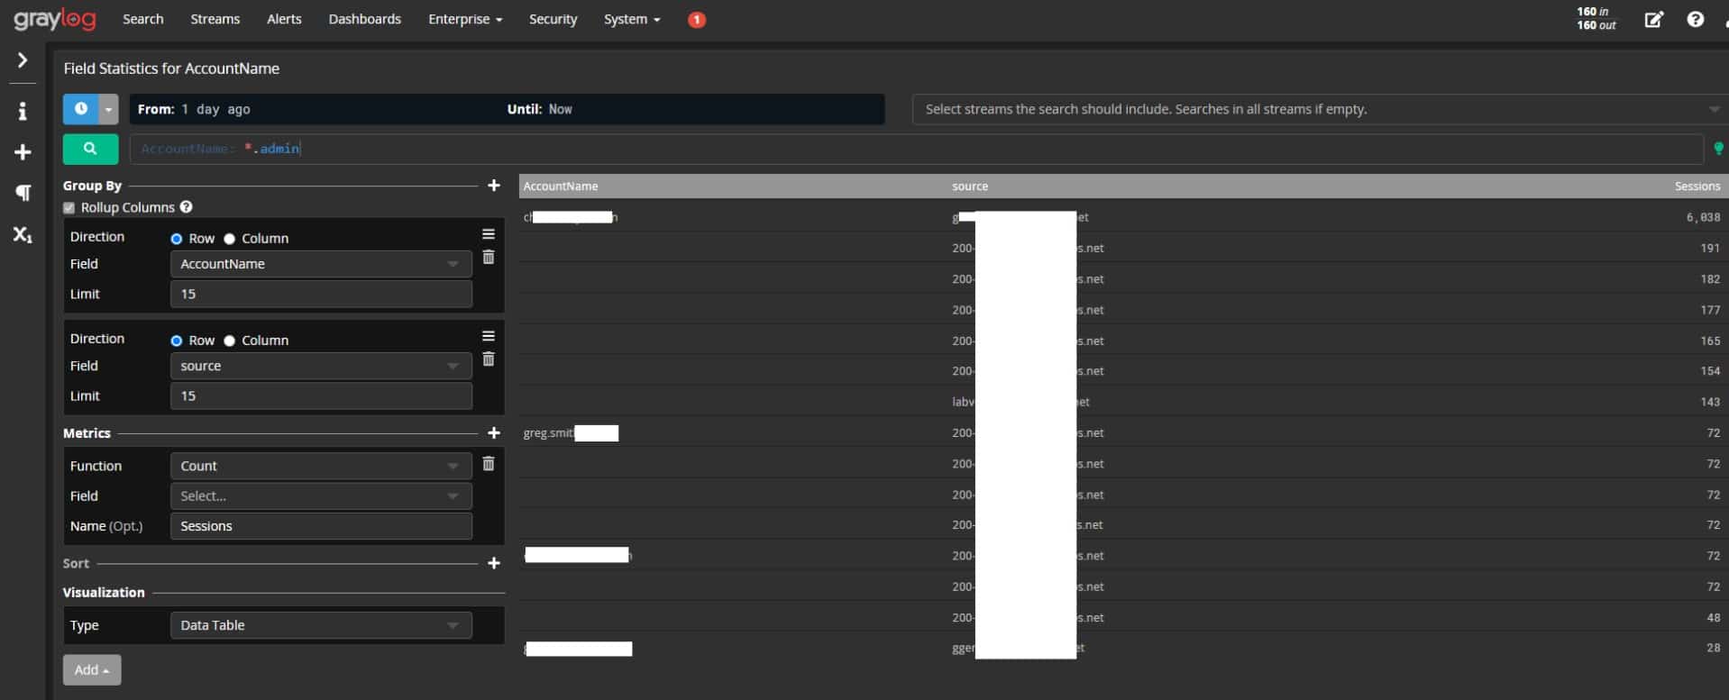Screen dimensions: 1729x700
Task: Open the Count function dropdown
Action: [x=321, y=466]
